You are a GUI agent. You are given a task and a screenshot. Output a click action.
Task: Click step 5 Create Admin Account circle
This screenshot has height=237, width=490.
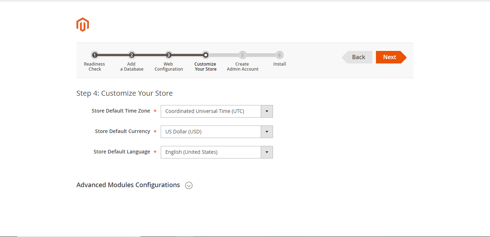coord(242,55)
